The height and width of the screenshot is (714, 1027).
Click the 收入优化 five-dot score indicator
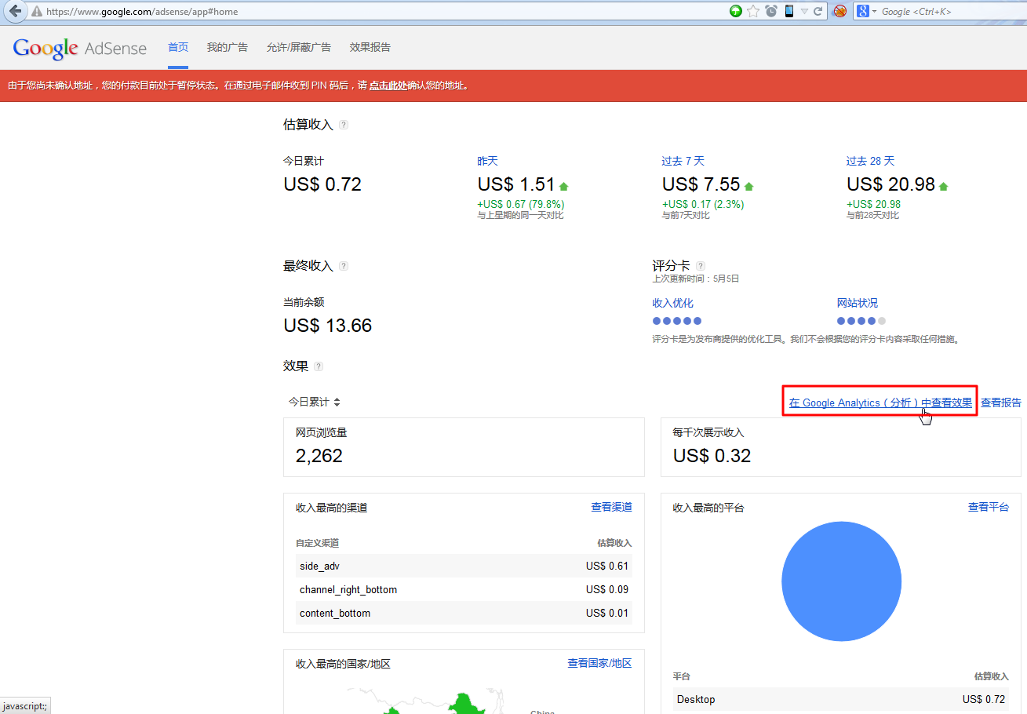pos(677,321)
